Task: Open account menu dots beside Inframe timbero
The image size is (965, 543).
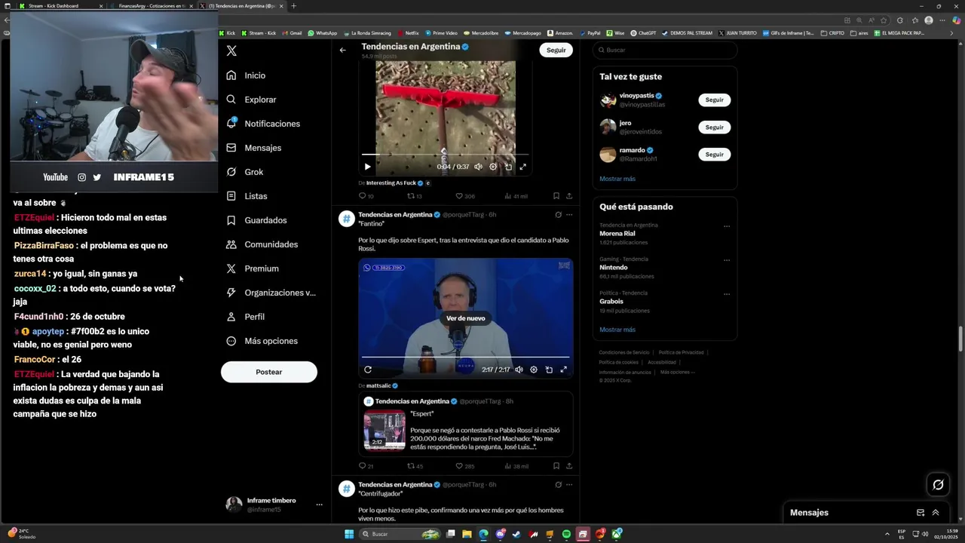Action: point(319,505)
